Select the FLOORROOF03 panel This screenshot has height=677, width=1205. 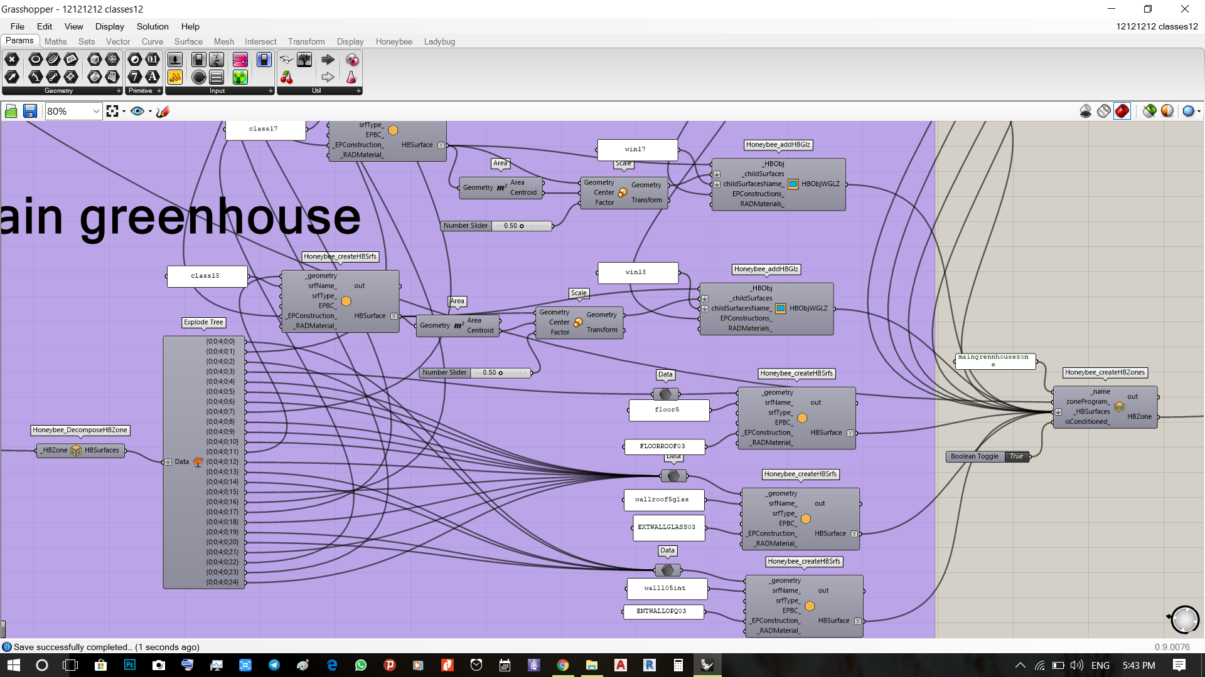tap(665, 446)
